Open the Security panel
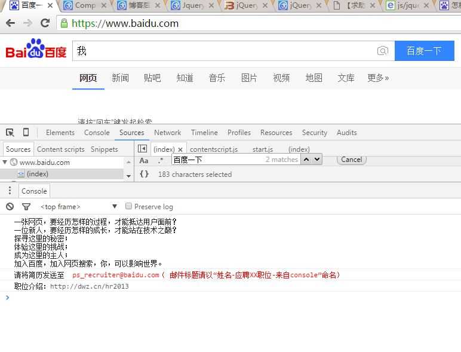Viewport: 461px width, 352px height. click(314, 133)
